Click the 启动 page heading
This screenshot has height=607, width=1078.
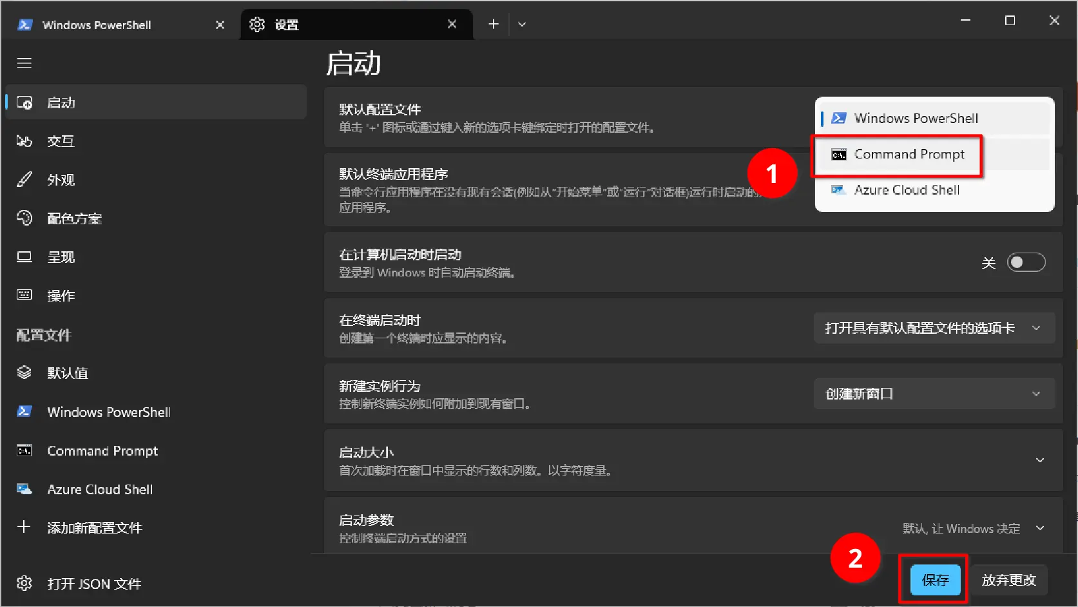[x=353, y=63]
